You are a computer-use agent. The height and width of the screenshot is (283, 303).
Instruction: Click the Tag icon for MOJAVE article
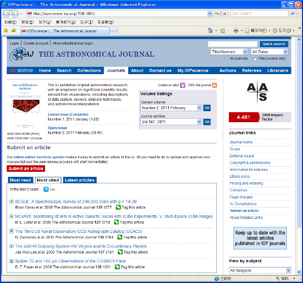click(116, 222)
